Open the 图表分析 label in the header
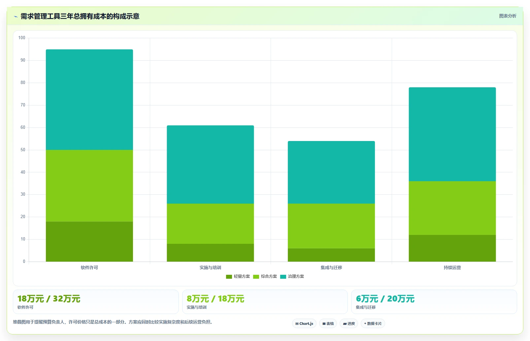Screen dimensions: 530x341 508,16
